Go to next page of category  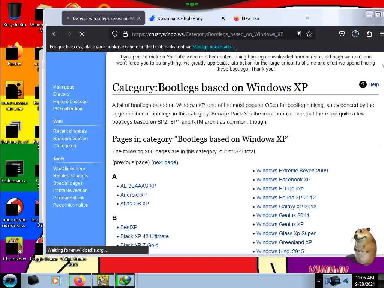point(165,162)
